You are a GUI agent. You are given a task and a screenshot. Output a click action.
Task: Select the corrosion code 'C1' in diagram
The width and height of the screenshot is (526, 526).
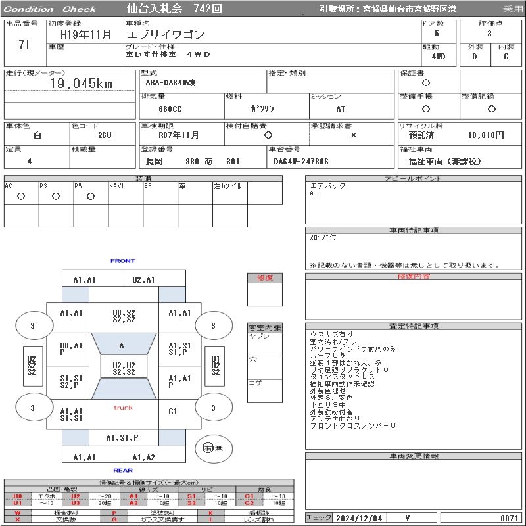173,412
